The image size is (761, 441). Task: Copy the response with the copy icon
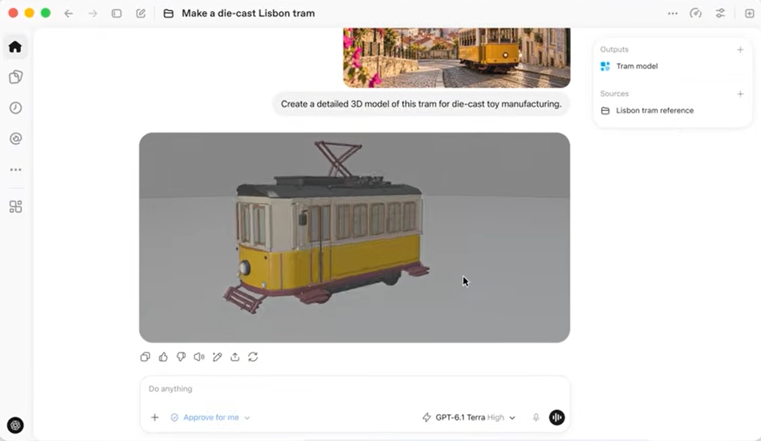(x=145, y=357)
